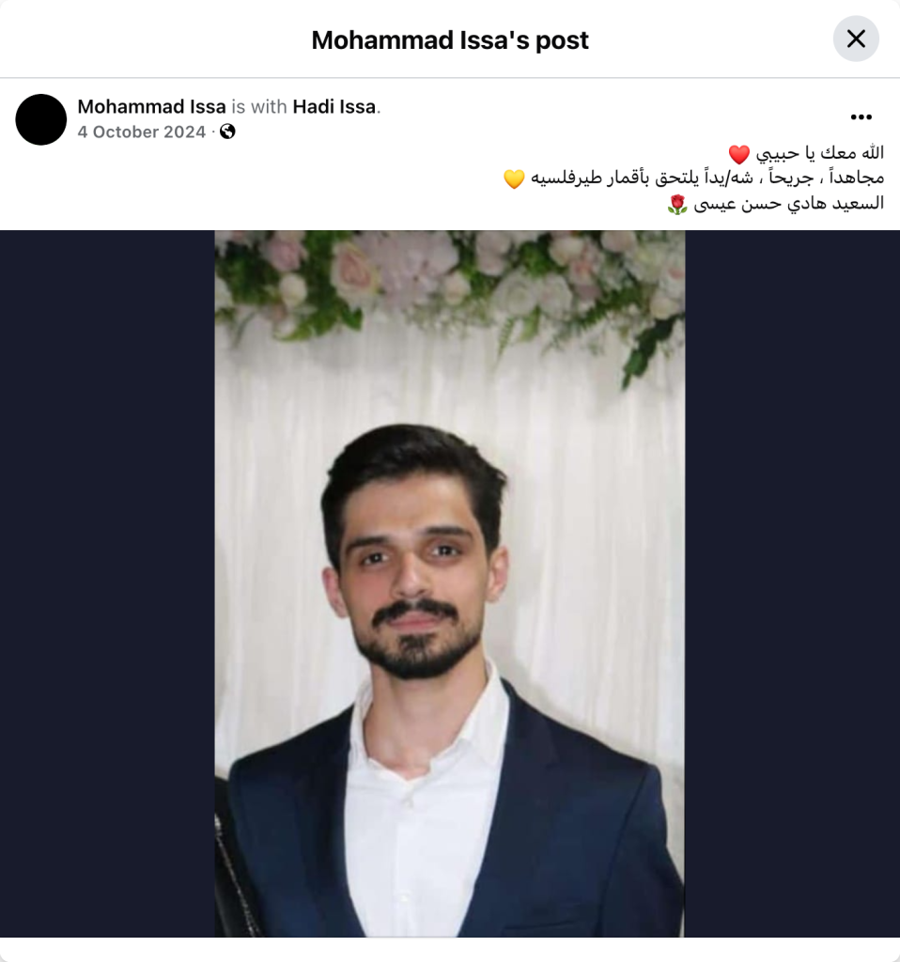
Task: Open the 4 October 2024 timestamp link
Action: click(x=141, y=132)
